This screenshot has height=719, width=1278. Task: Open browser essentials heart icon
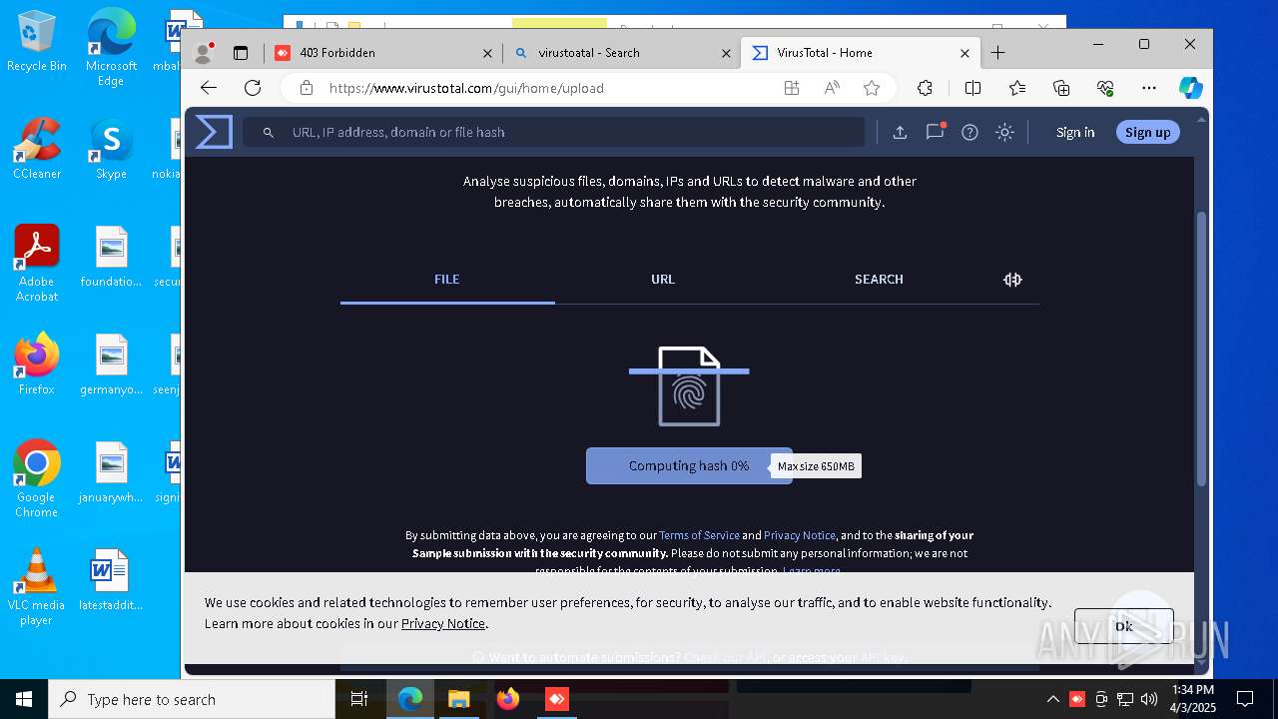tap(1105, 88)
